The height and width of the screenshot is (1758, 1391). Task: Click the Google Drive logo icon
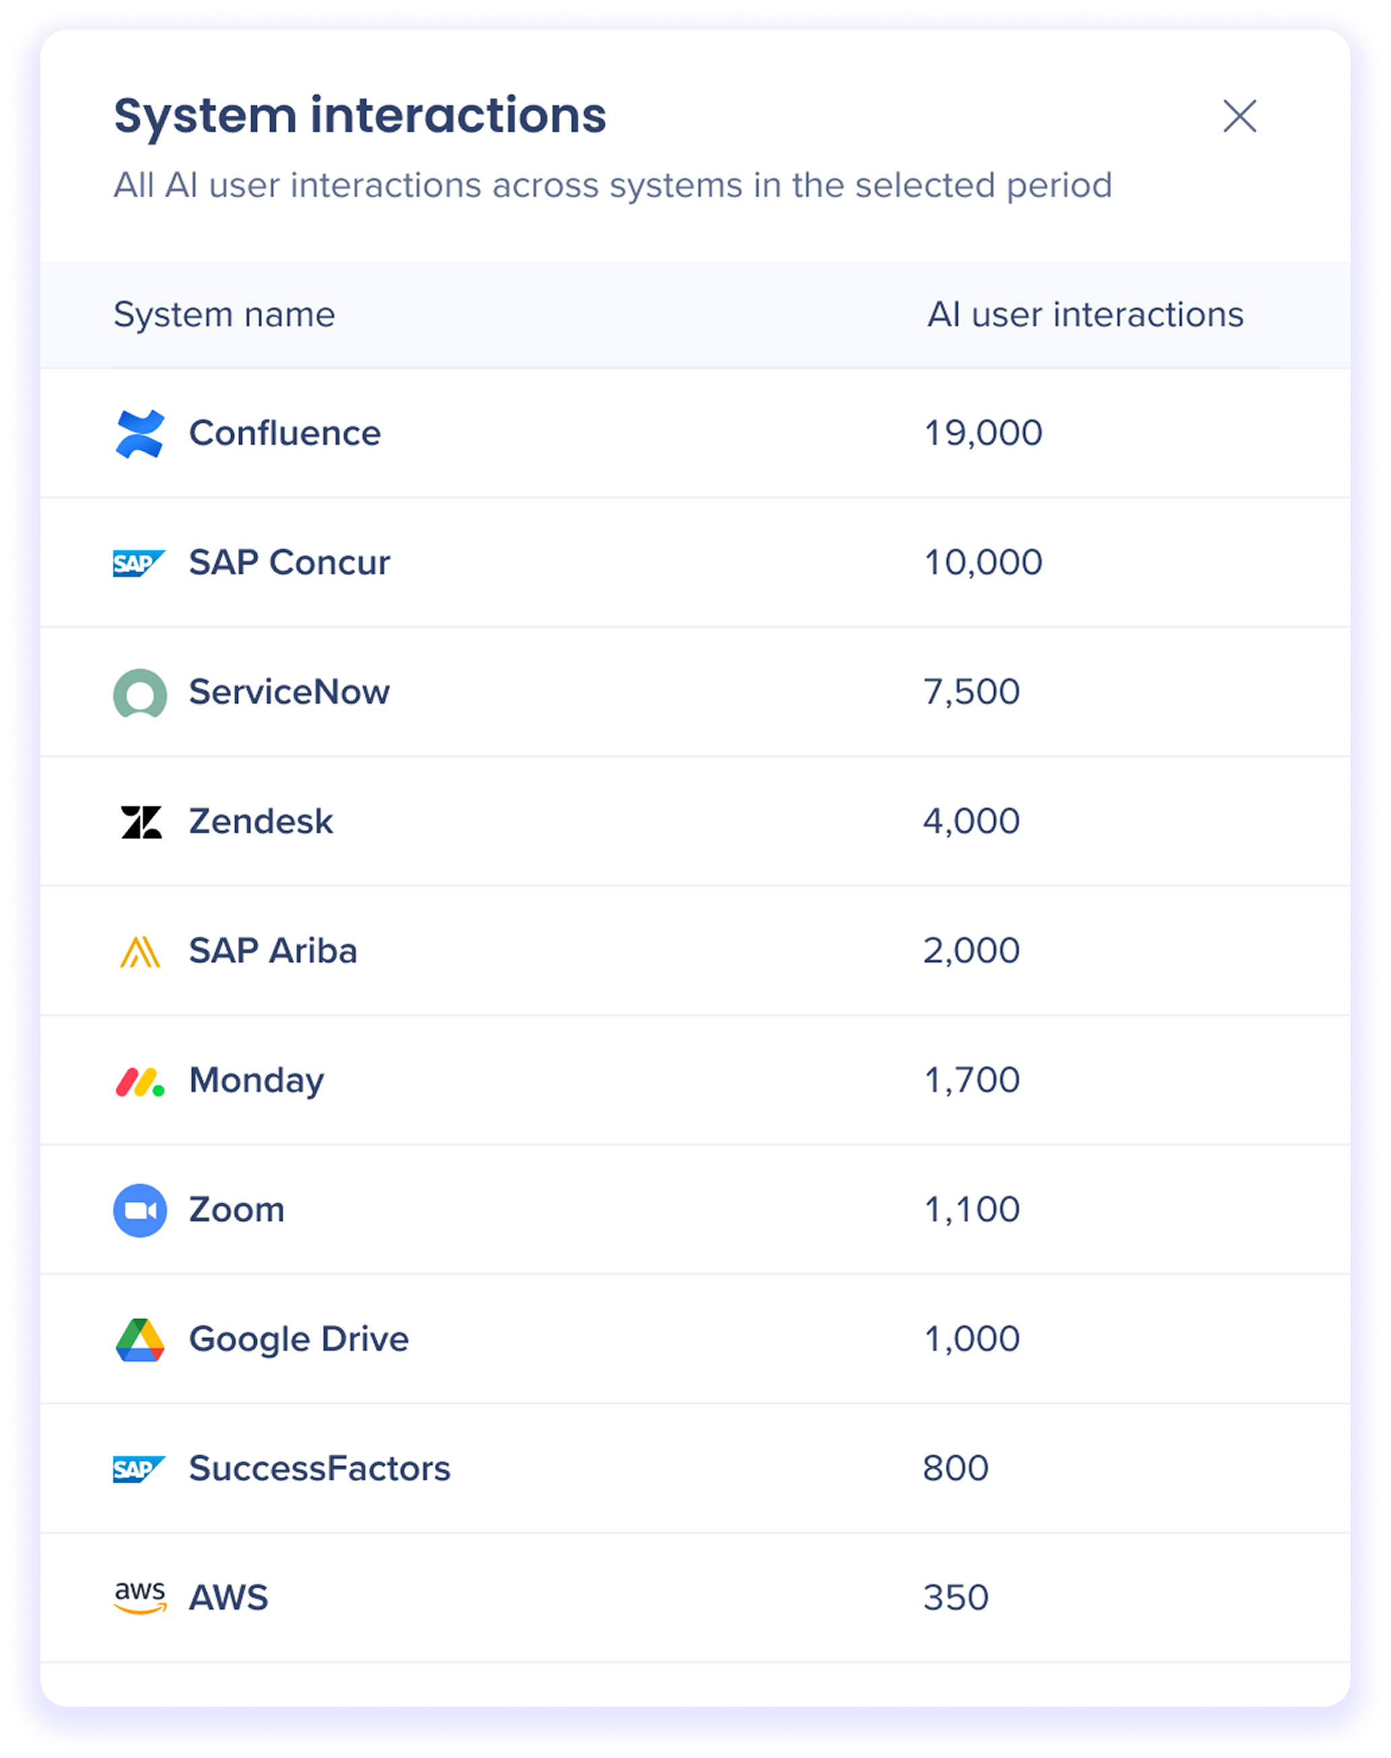click(x=140, y=1339)
